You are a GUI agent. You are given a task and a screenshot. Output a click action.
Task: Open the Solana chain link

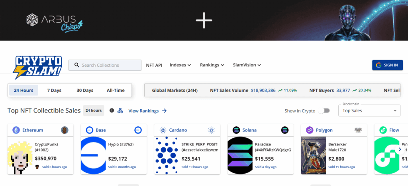tap(249, 130)
